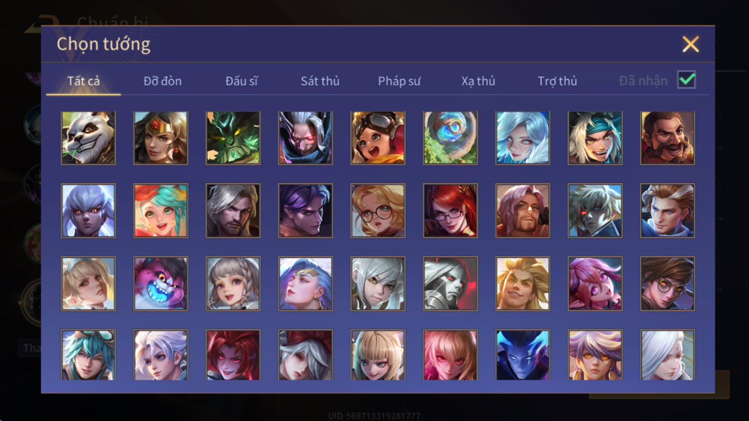749x421 pixels.
Task: Select the pilot girl with goggles
Action: coord(378,138)
